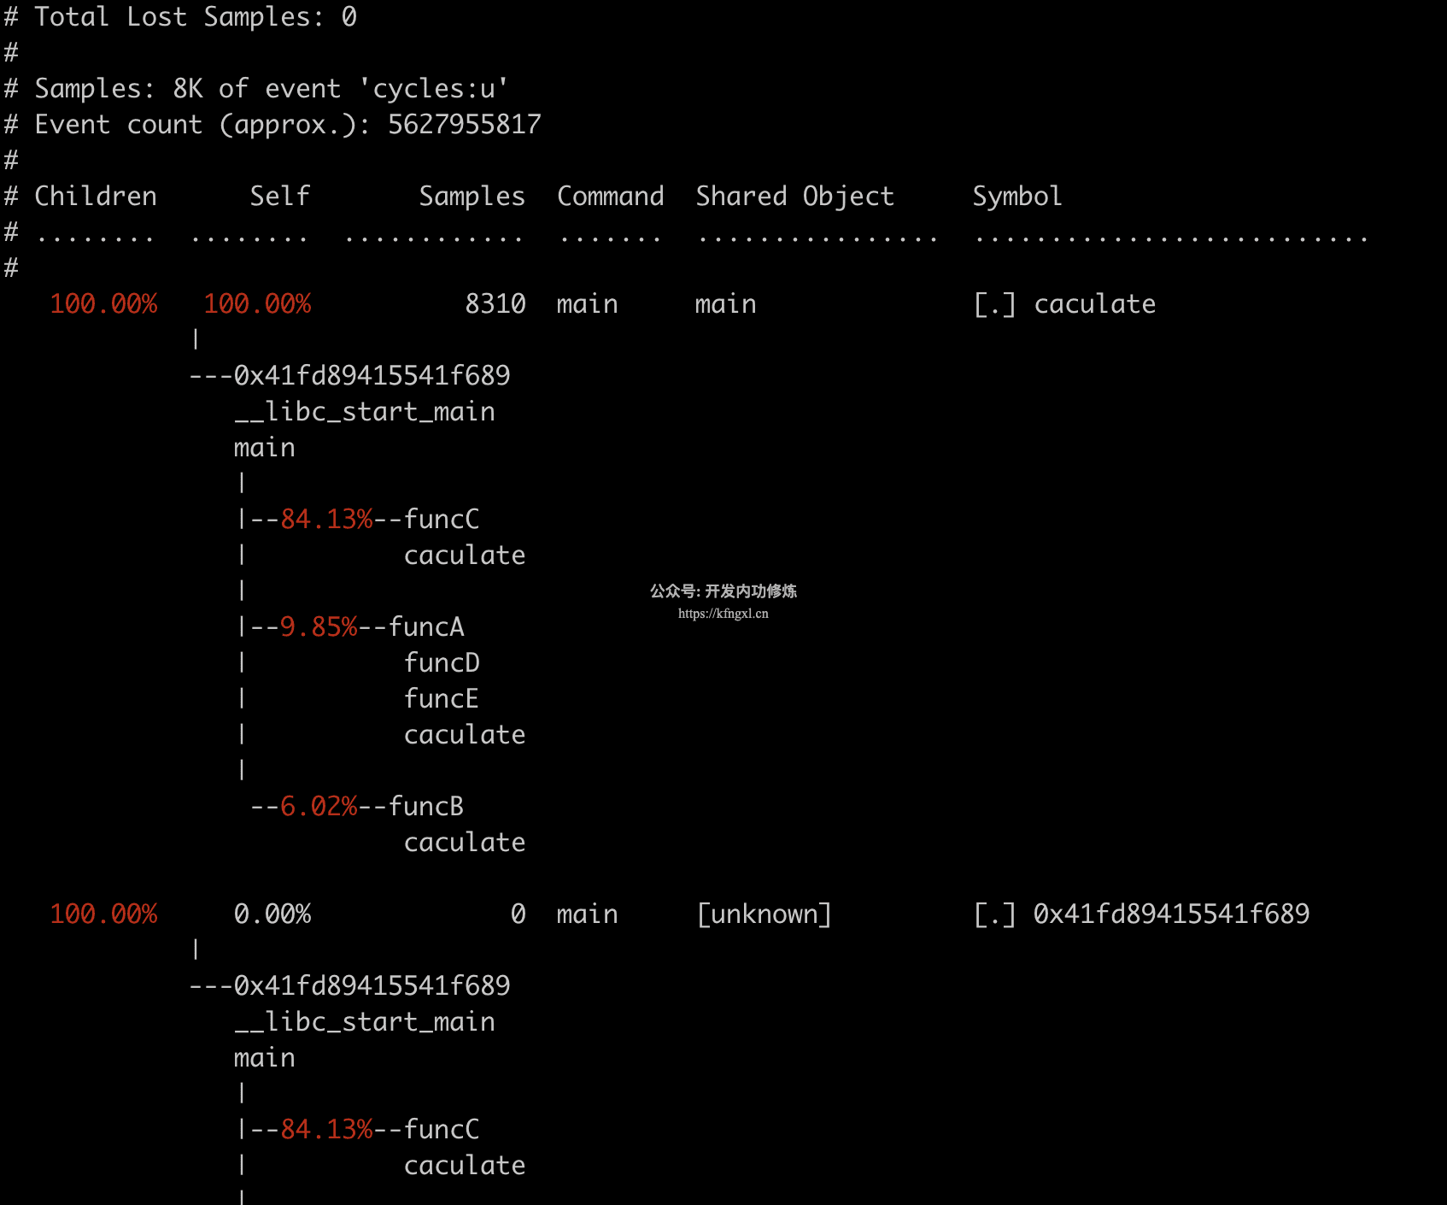Click the '[.] 0x41fd89415541f689' symbol entry
Screen dimensions: 1447x1205
click(1141, 914)
